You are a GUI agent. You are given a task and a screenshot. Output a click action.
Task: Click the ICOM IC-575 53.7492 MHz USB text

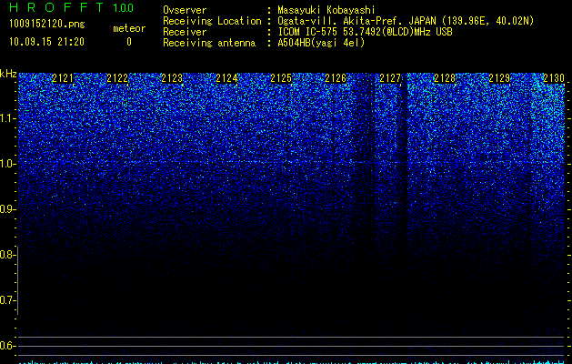365,32
